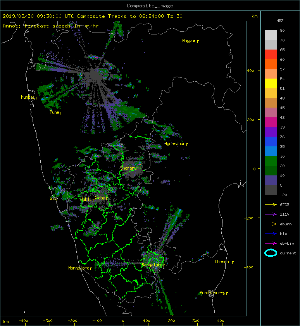Click the eburn arrow symbol in legend
The width and height of the screenshot is (300, 326).
point(271,224)
